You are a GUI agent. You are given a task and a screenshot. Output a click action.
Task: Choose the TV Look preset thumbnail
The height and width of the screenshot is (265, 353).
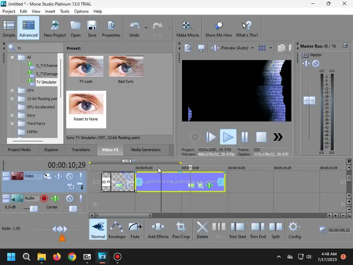tap(86, 66)
